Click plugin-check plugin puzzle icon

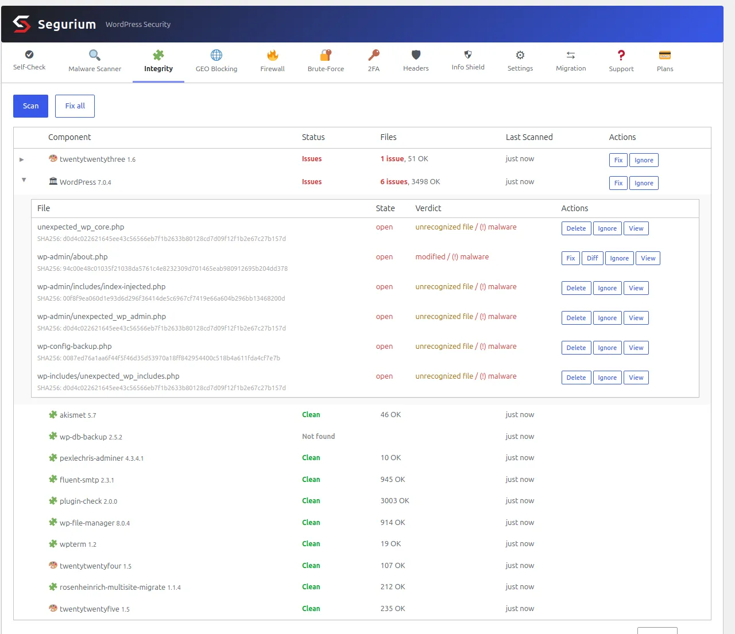click(53, 500)
